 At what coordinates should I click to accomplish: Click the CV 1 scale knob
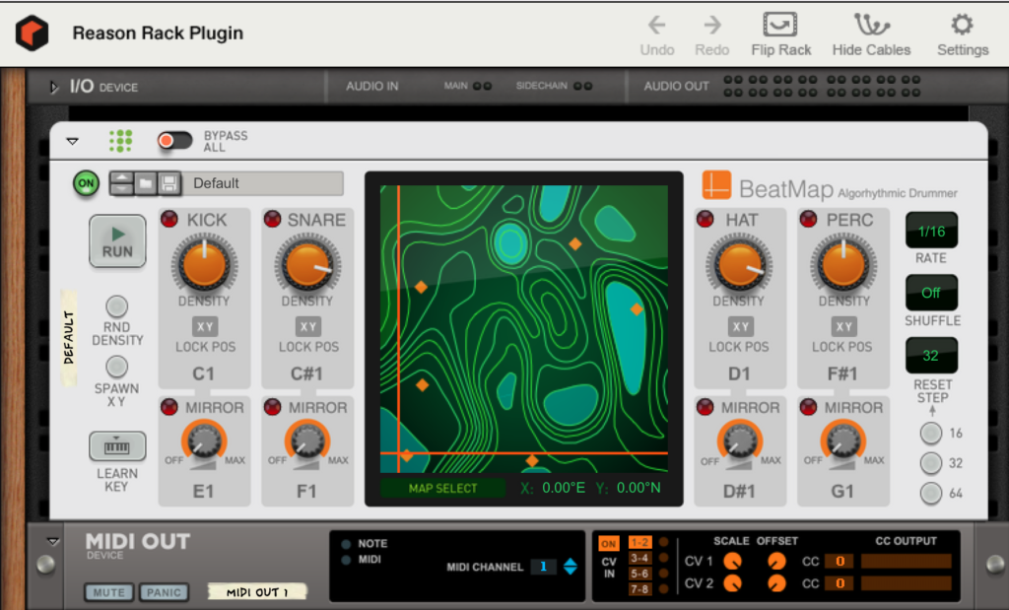(x=732, y=562)
